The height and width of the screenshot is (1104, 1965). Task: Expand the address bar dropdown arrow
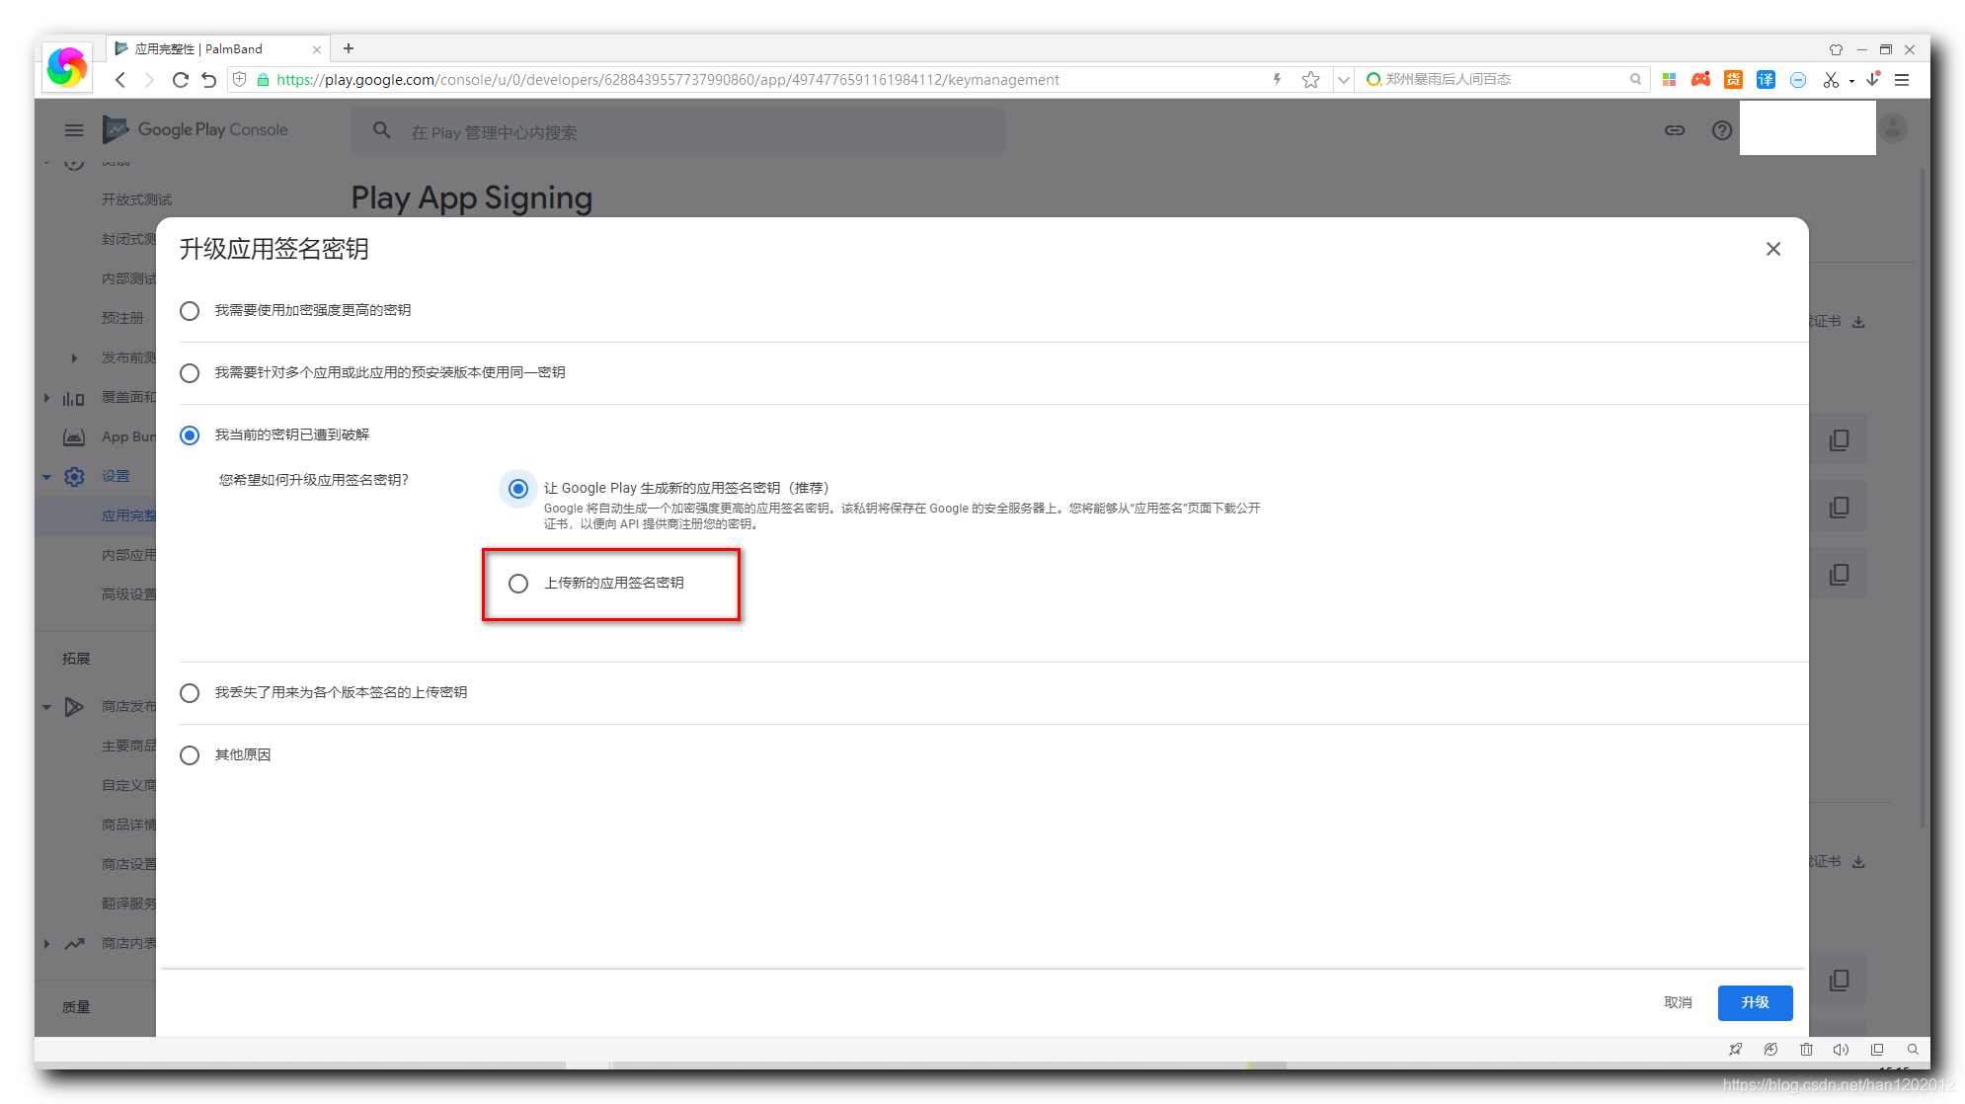click(1343, 80)
